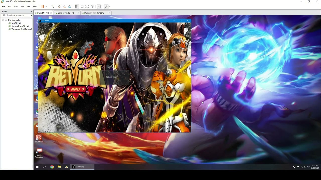Switch to the win 10 - v2 tab
Viewport: 321px width, 180px height.
click(x=43, y=13)
